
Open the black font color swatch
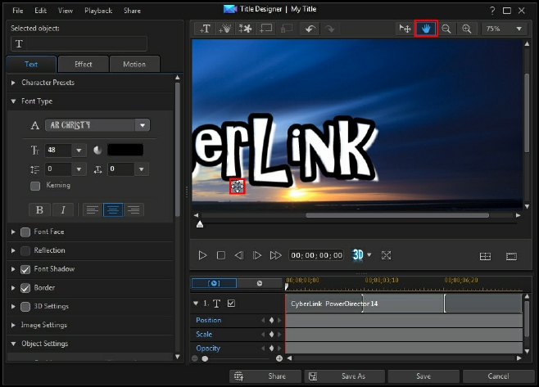pos(125,150)
